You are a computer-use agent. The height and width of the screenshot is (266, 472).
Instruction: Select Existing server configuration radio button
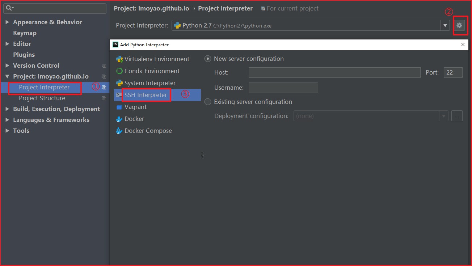[x=208, y=102]
